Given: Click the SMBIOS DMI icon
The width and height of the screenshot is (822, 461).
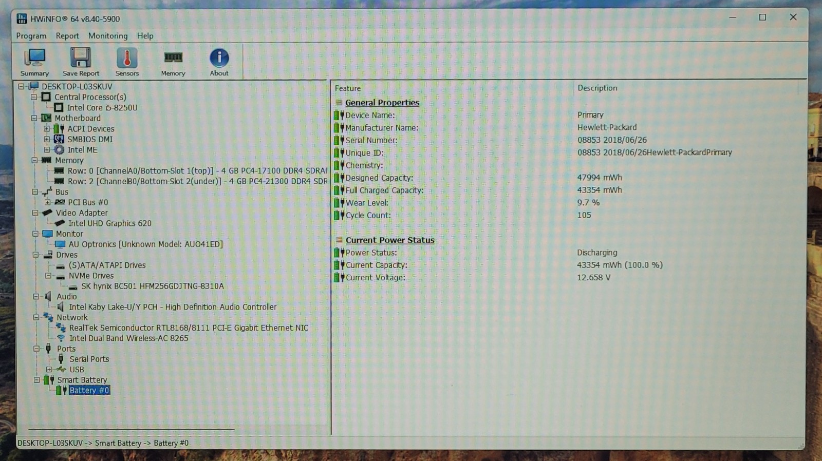Looking at the screenshot, I should pyautogui.click(x=59, y=139).
